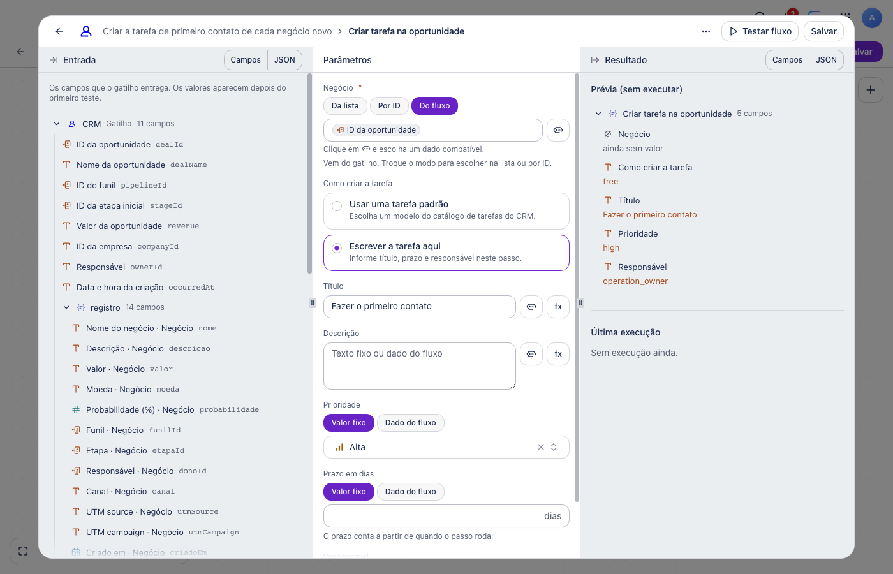Click the Prazo em dias input field
Viewport: 893px width, 574px height.
click(447, 516)
